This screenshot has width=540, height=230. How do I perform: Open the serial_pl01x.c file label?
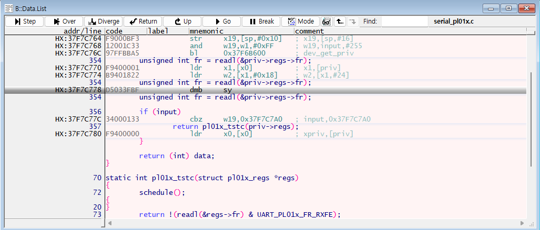tap(454, 21)
